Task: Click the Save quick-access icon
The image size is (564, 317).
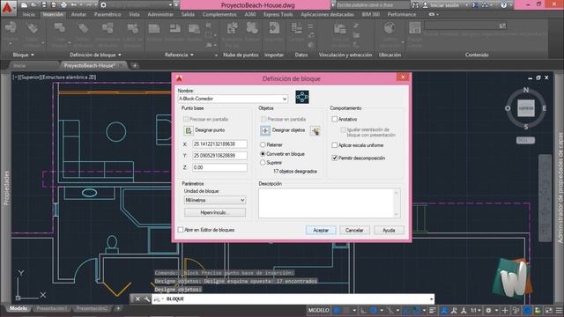Action: pos(44,5)
